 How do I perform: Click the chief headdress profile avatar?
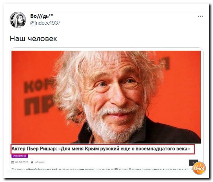(18, 20)
